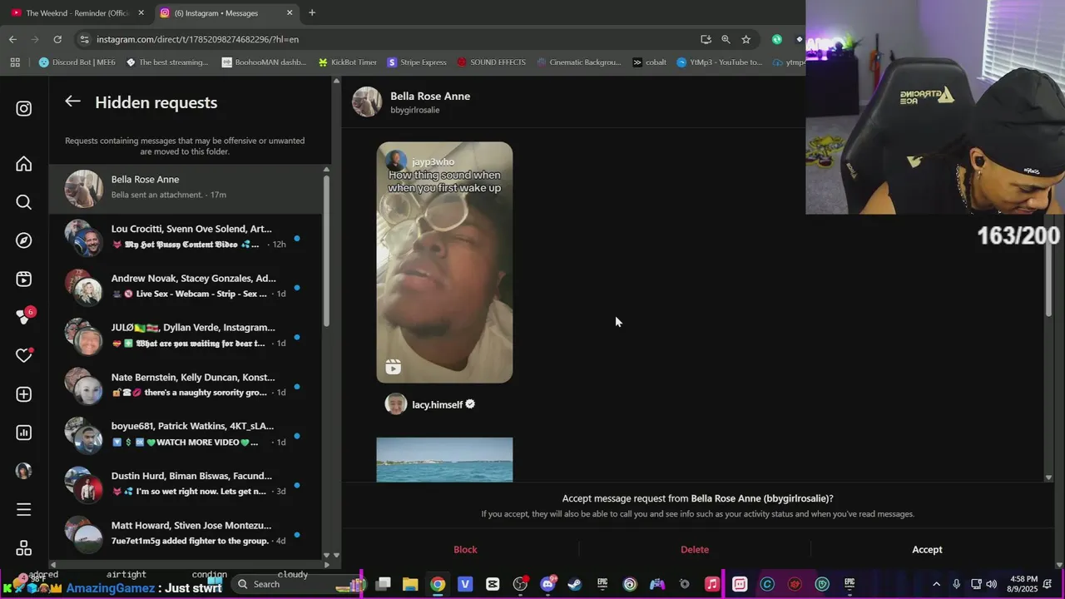Open the site information icon beside the URL
Screen dimensions: 1065x599
click(84, 39)
